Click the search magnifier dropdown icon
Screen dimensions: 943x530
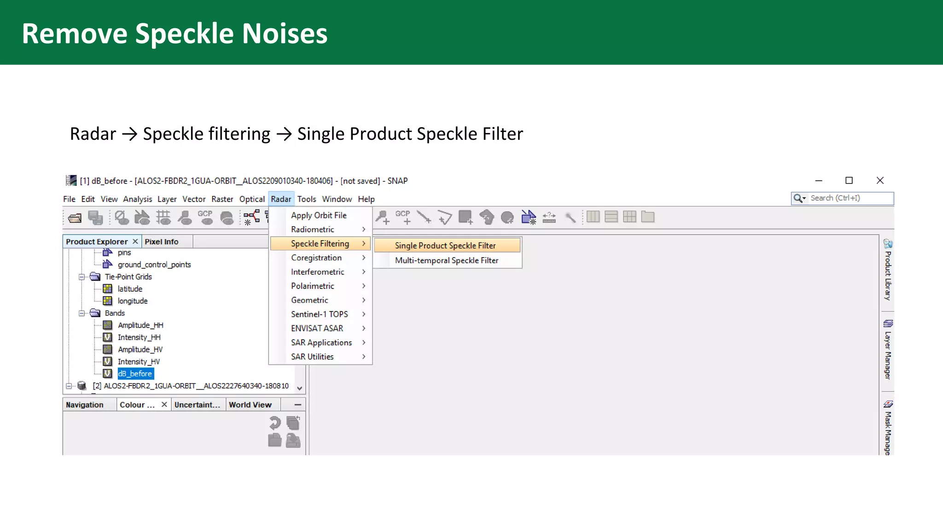click(800, 198)
